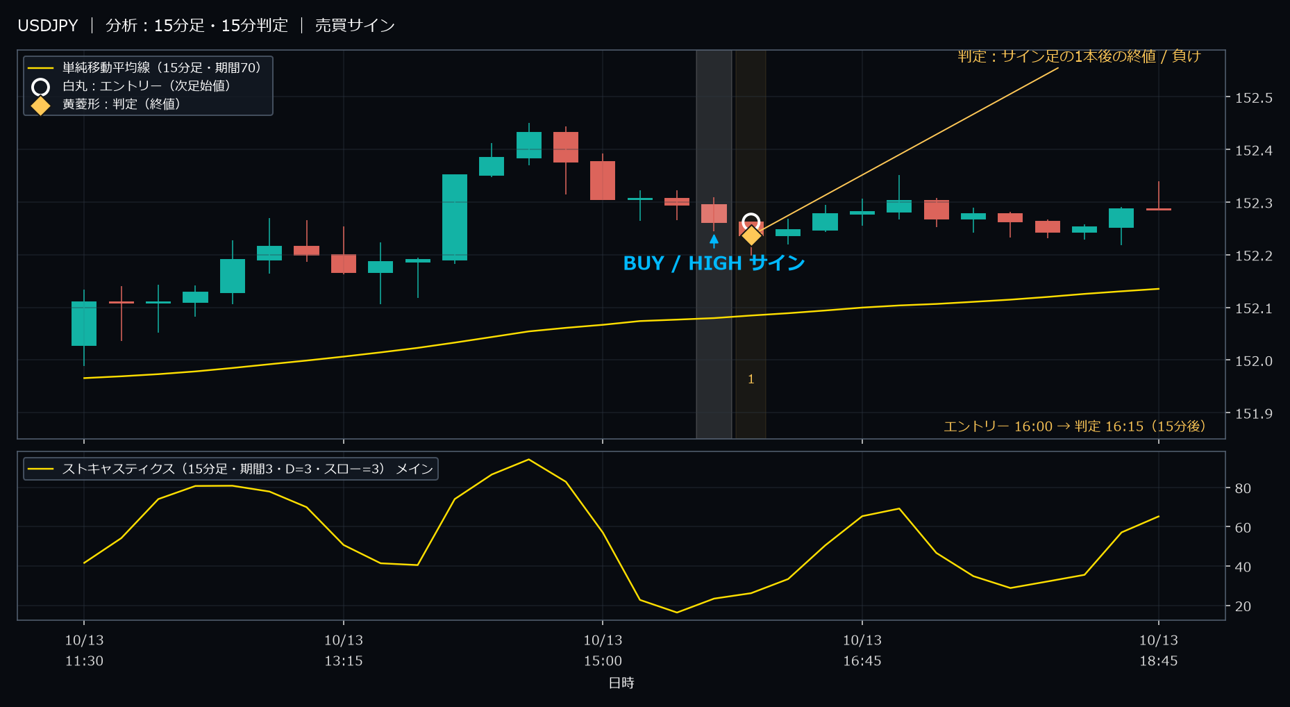
Task: Click the 10/13 16:45 time axis label
Action: (x=862, y=651)
